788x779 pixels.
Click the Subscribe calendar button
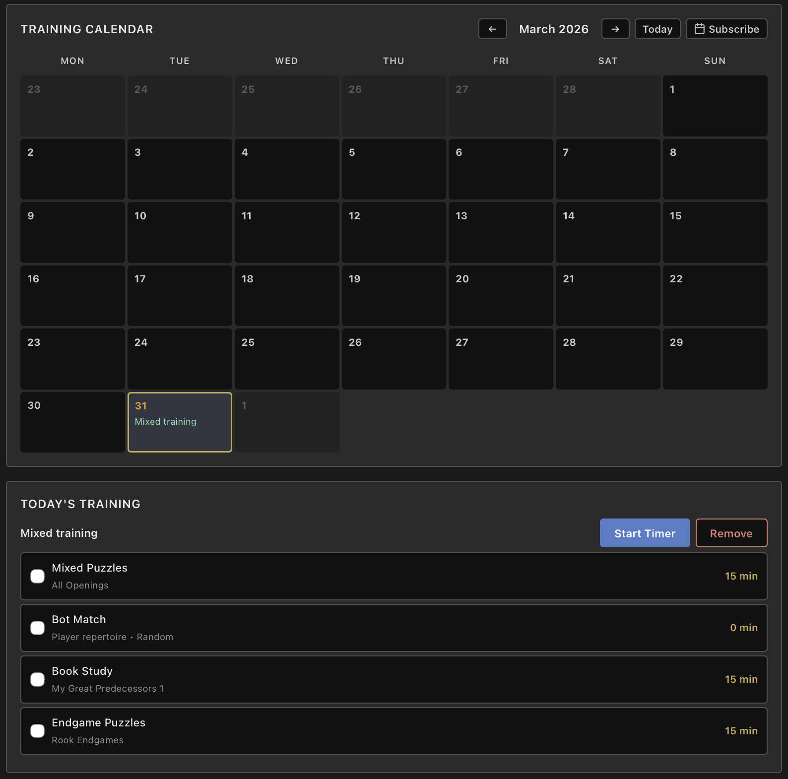(726, 29)
